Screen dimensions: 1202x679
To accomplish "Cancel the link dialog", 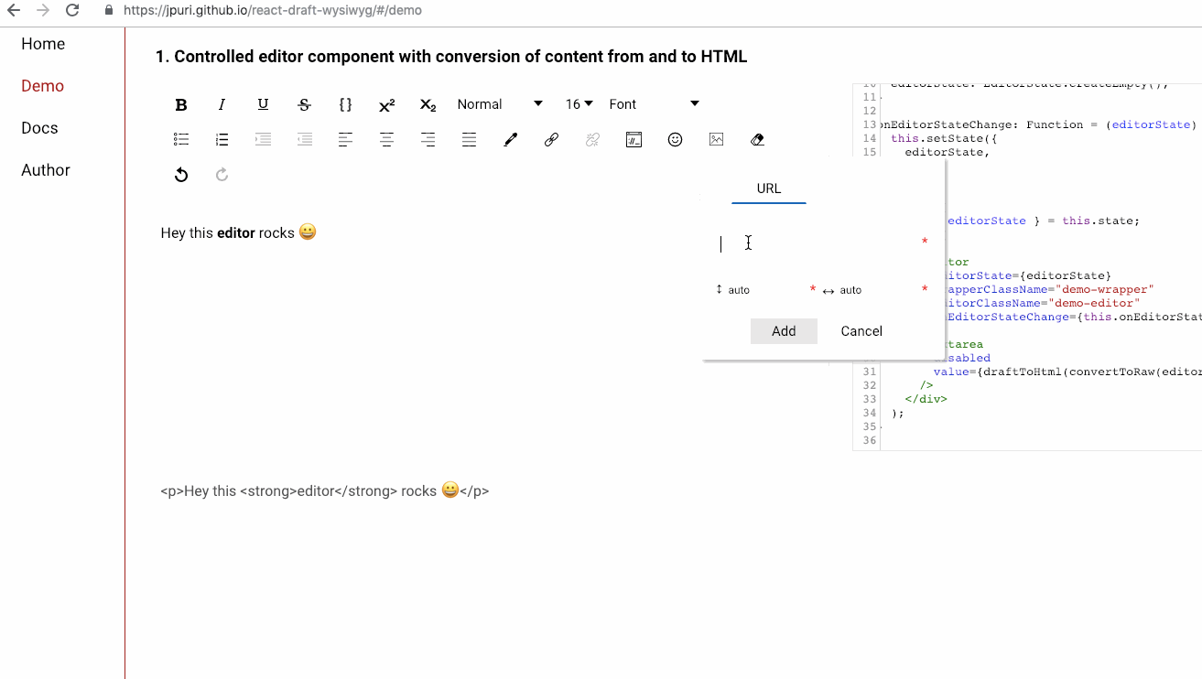I will tap(860, 330).
